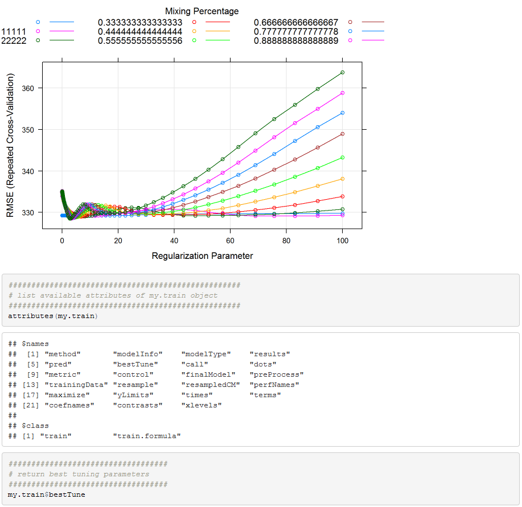
Task: Select the "train.formula" class value
Action: coord(147,436)
